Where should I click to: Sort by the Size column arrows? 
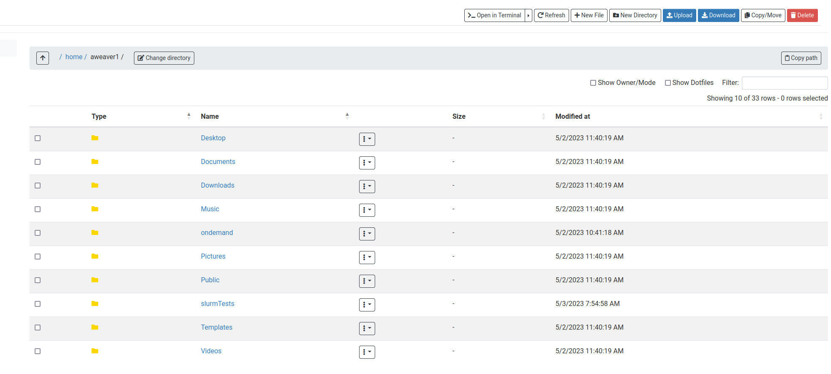pos(543,116)
